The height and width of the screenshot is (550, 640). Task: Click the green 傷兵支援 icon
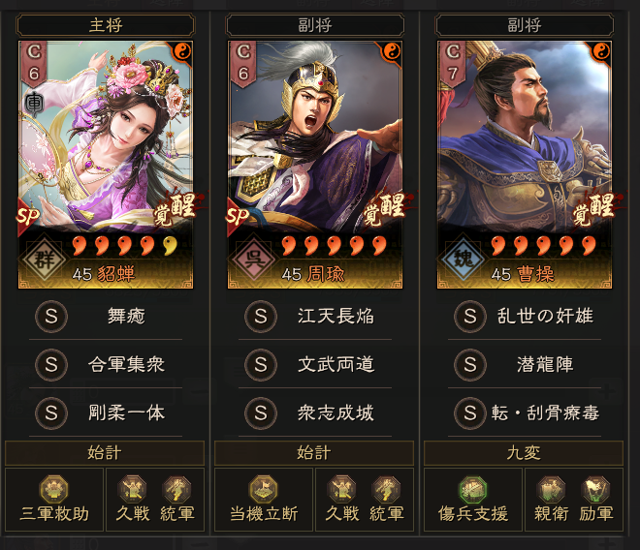[x=473, y=489]
